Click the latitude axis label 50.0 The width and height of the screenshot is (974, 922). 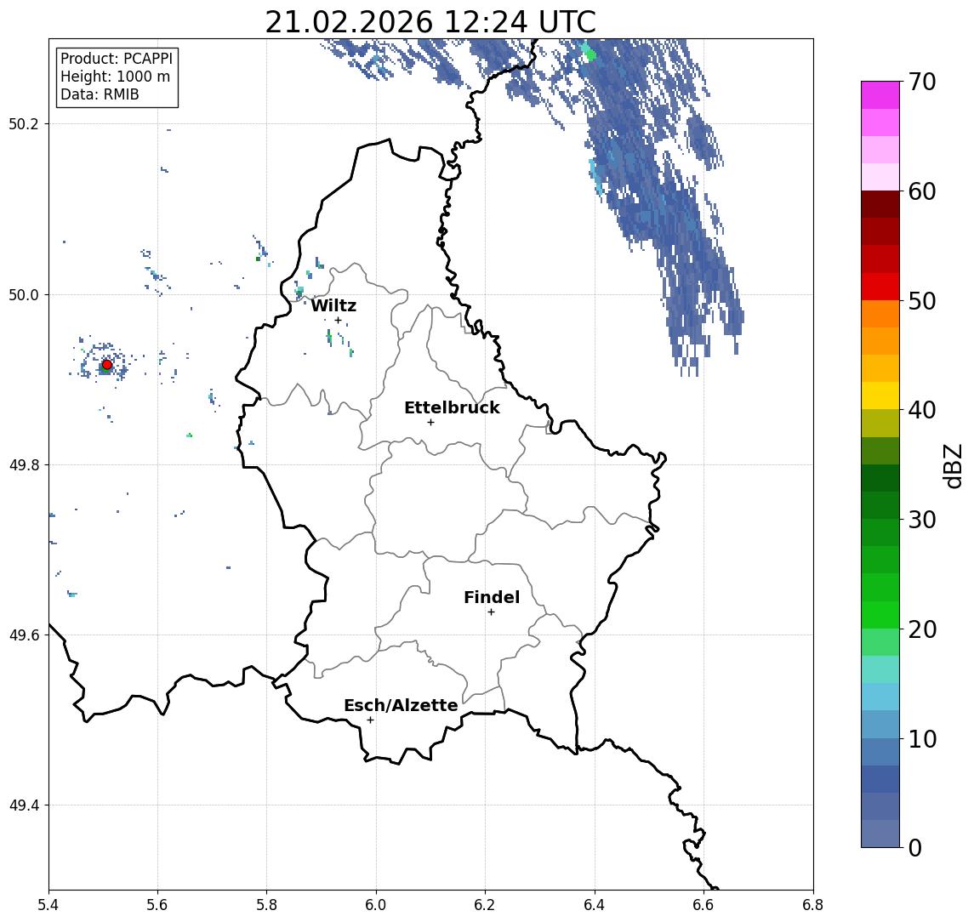(x=23, y=294)
